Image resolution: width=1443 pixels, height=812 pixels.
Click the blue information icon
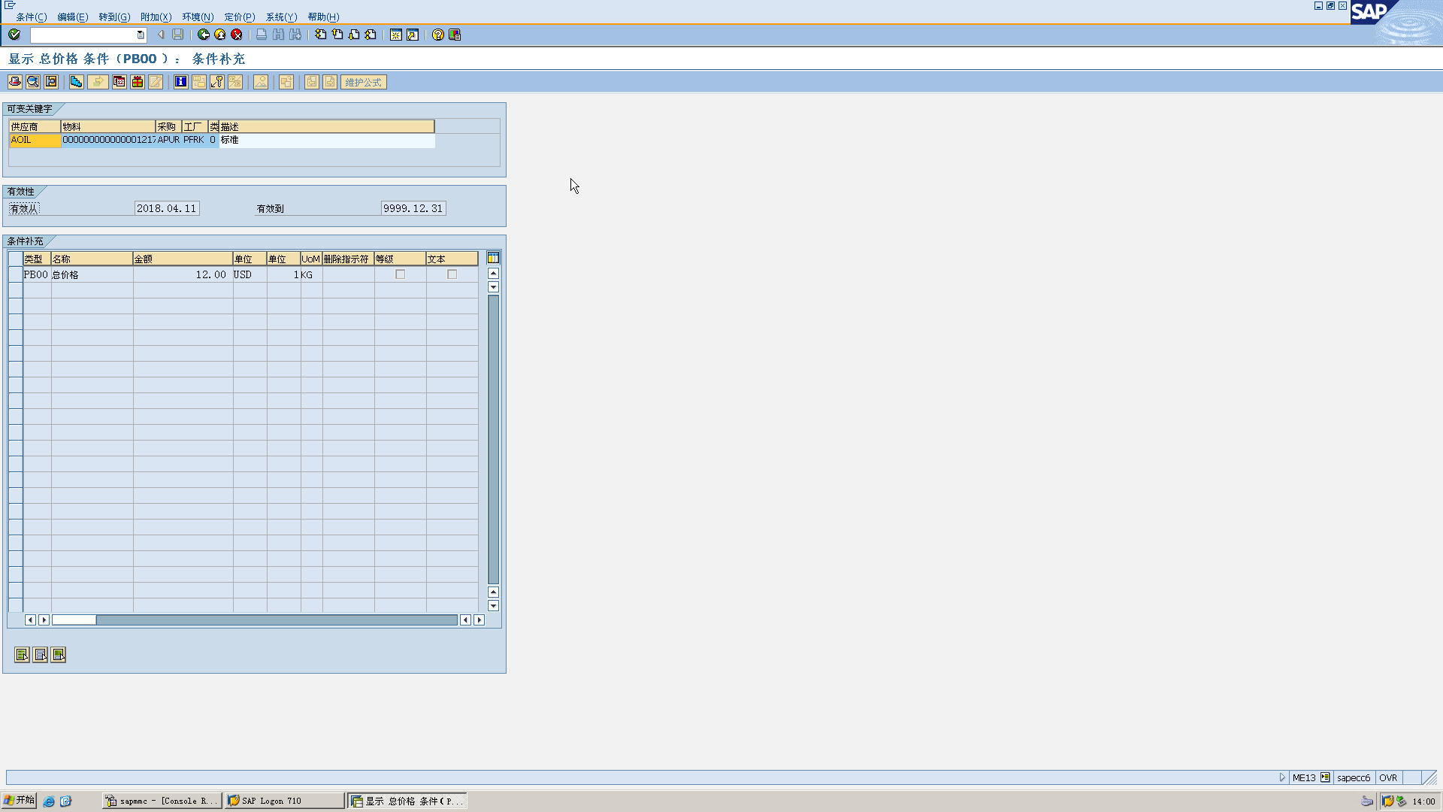(180, 82)
